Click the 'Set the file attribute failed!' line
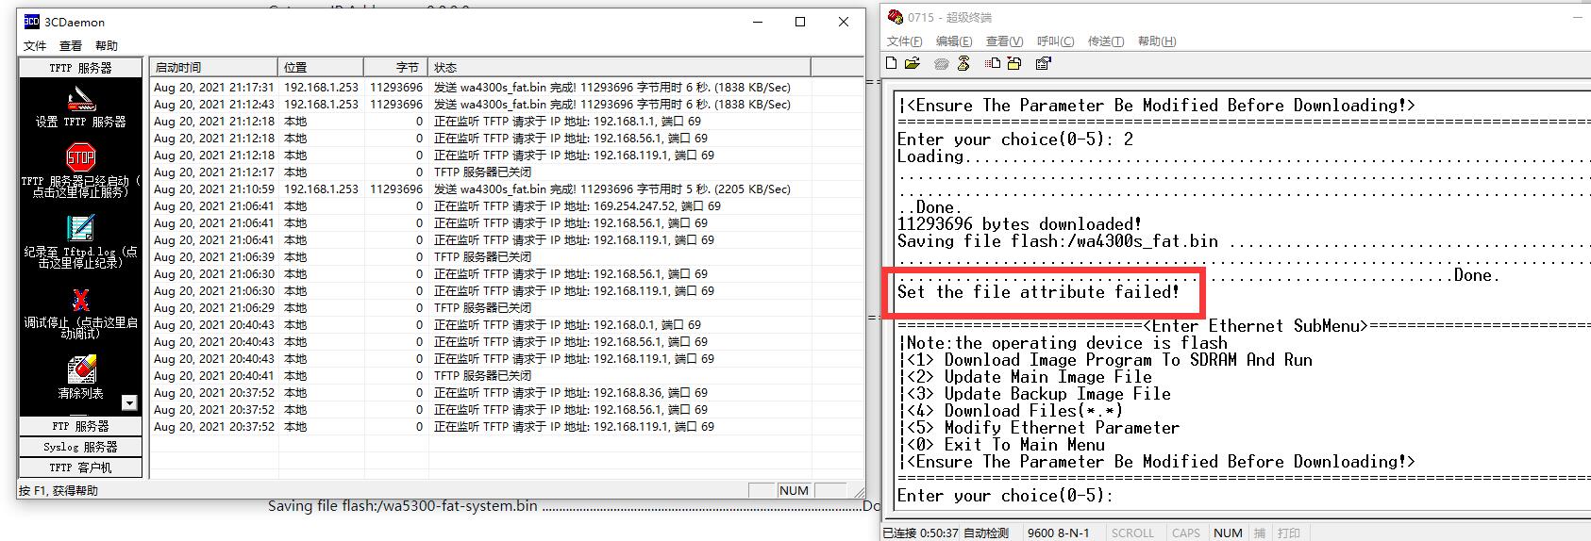This screenshot has width=1591, height=541. (x=1038, y=292)
